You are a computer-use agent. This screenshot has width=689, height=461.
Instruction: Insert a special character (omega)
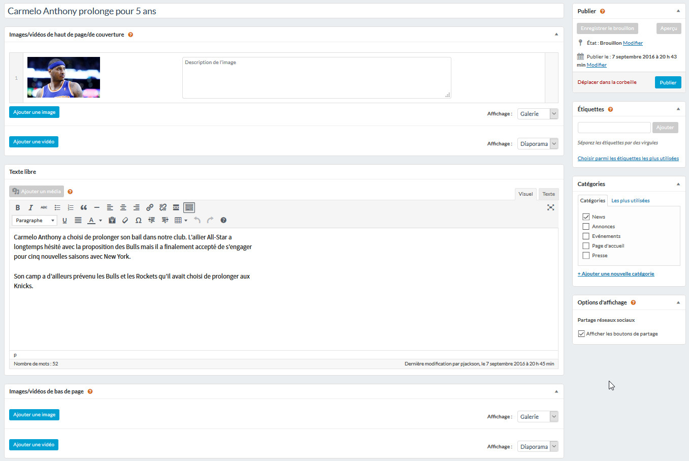coord(139,220)
